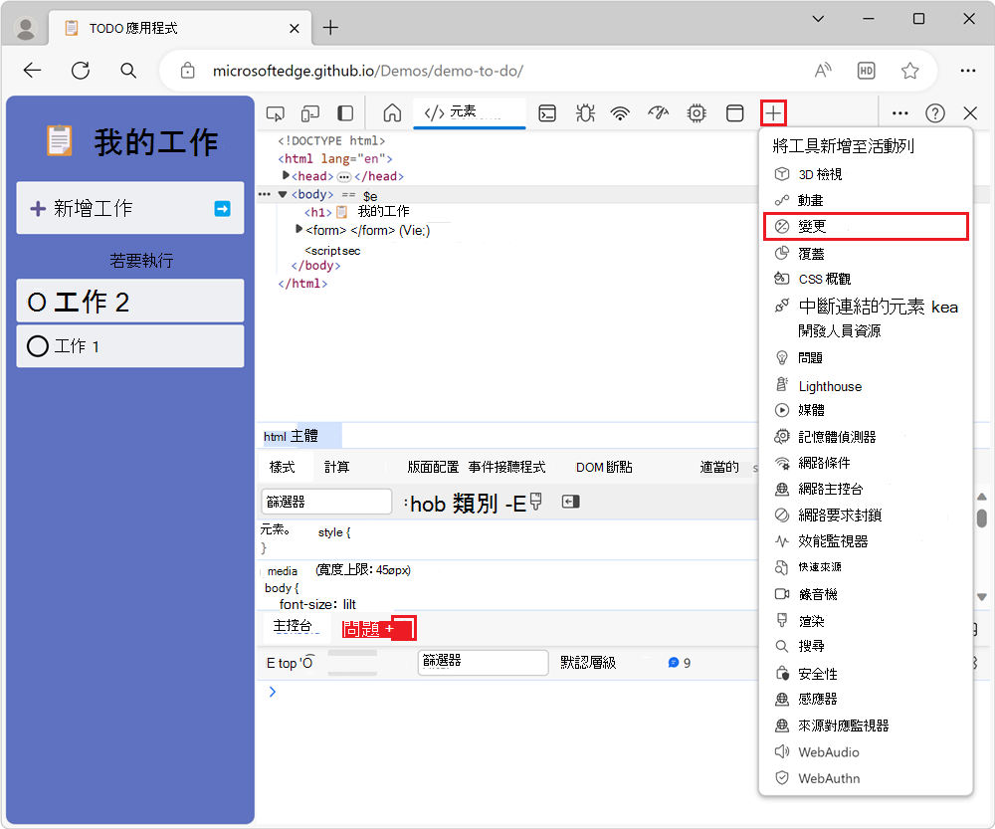The image size is (995, 829).
Task: Open 安全性 from the tools menu
Action: point(866,674)
